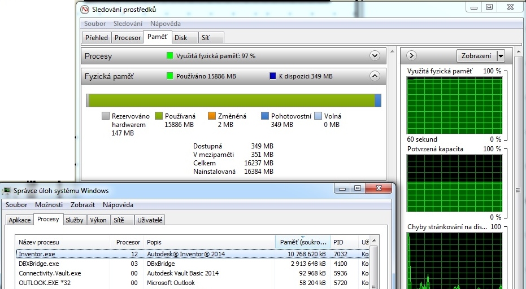Select the DBXBridge.exe process row
The width and height of the screenshot is (526, 289).
point(193,264)
